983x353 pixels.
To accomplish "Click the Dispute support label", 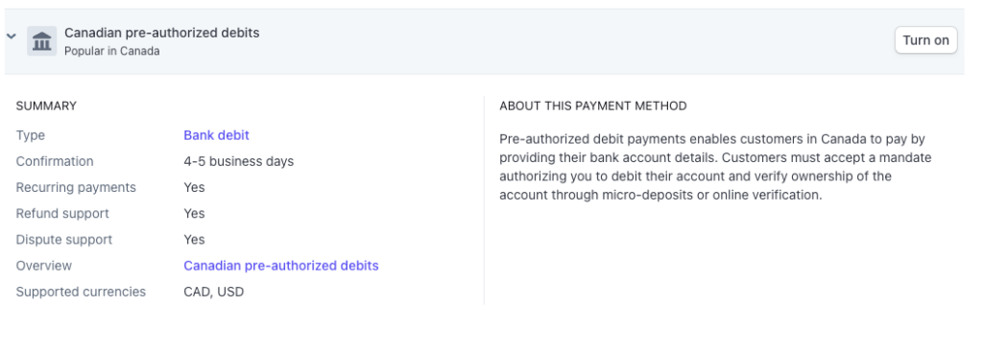I will (x=64, y=240).
